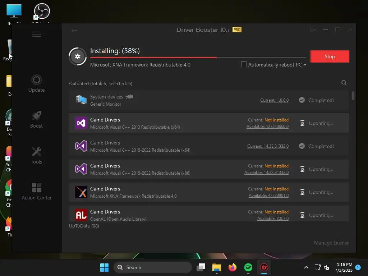Search the outdated driver list

click(344, 83)
